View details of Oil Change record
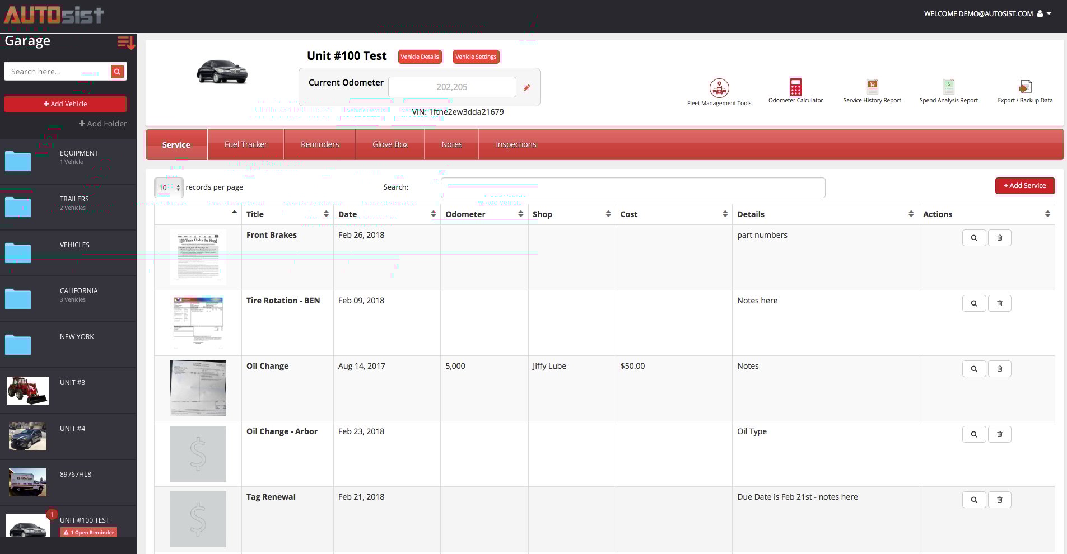Viewport: 1067px width, 554px height. point(974,369)
